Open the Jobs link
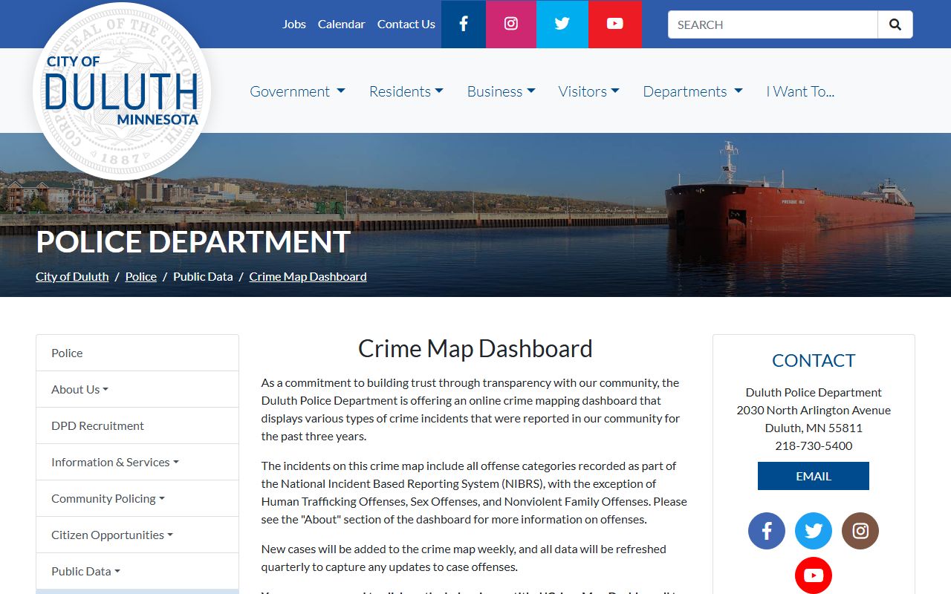The width and height of the screenshot is (951, 594). coord(294,24)
